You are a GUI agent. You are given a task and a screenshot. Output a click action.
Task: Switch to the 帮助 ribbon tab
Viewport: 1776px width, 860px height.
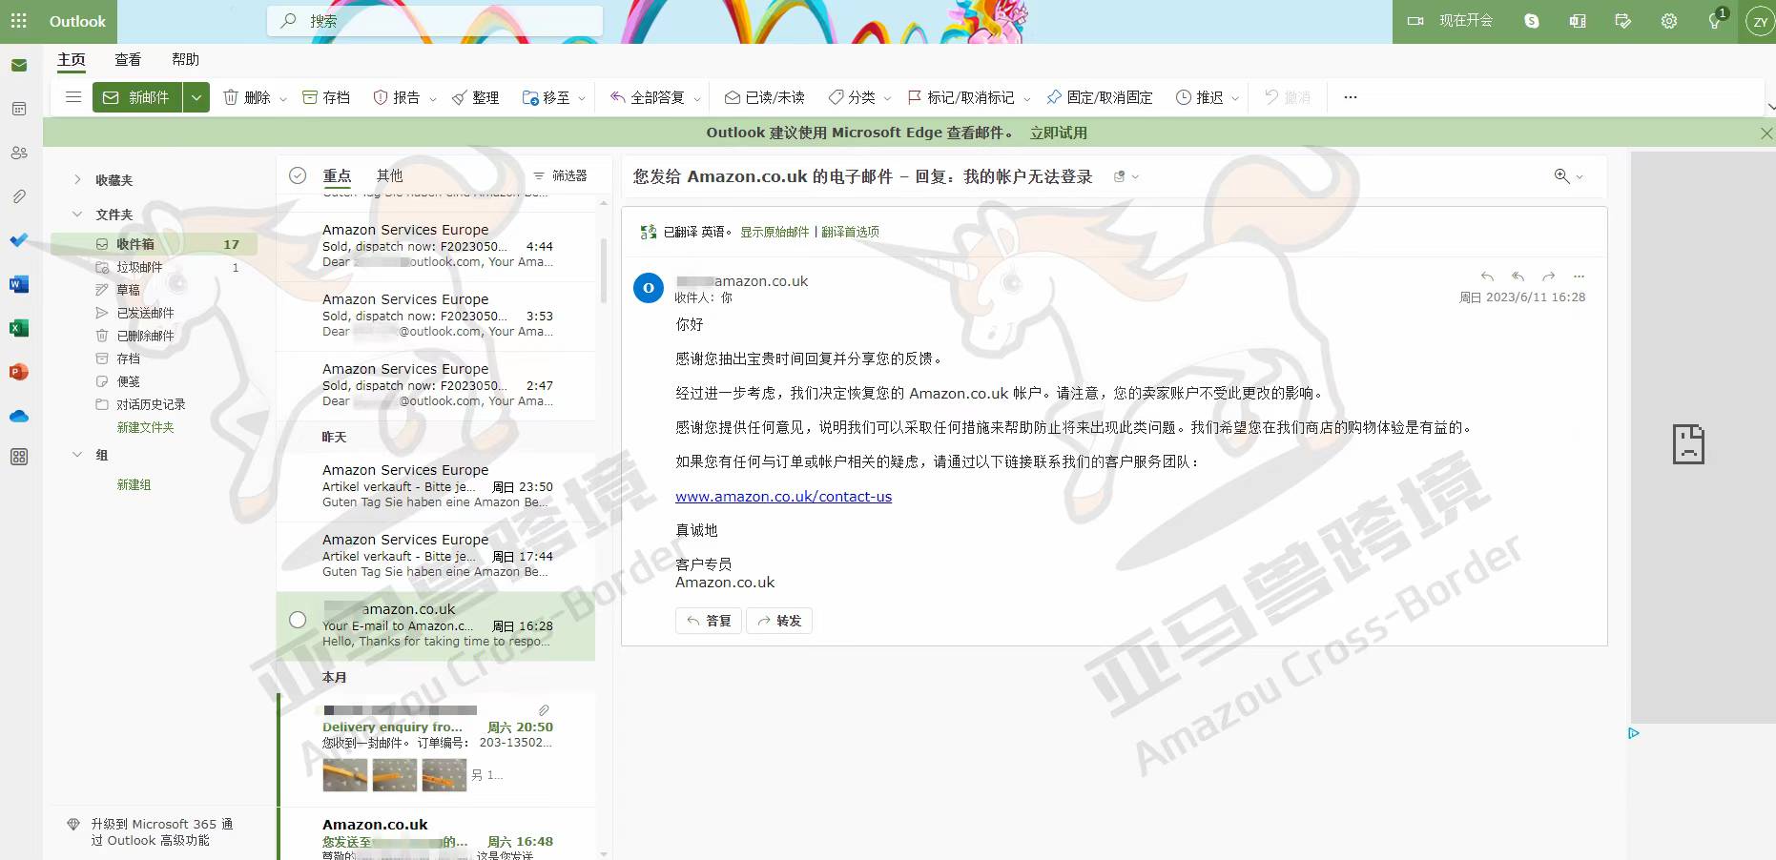point(185,59)
